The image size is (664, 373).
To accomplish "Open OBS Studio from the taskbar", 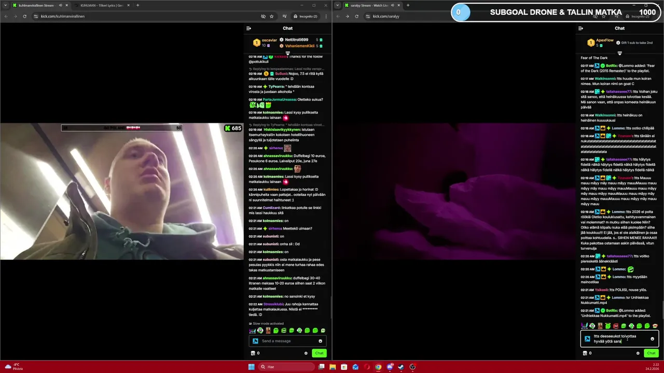I will coord(412,367).
